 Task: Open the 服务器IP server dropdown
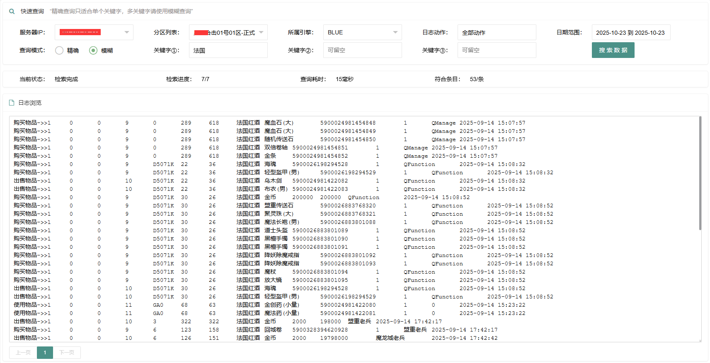(94, 32)
